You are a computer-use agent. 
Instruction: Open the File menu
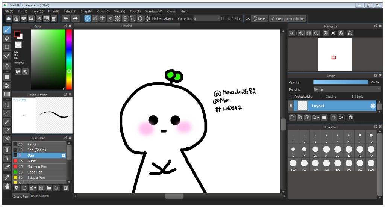tap(9, 11)
